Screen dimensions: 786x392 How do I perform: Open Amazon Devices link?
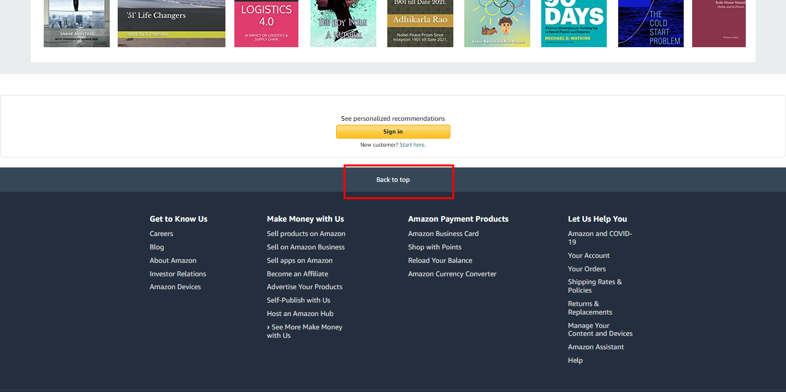pos(175,287)
